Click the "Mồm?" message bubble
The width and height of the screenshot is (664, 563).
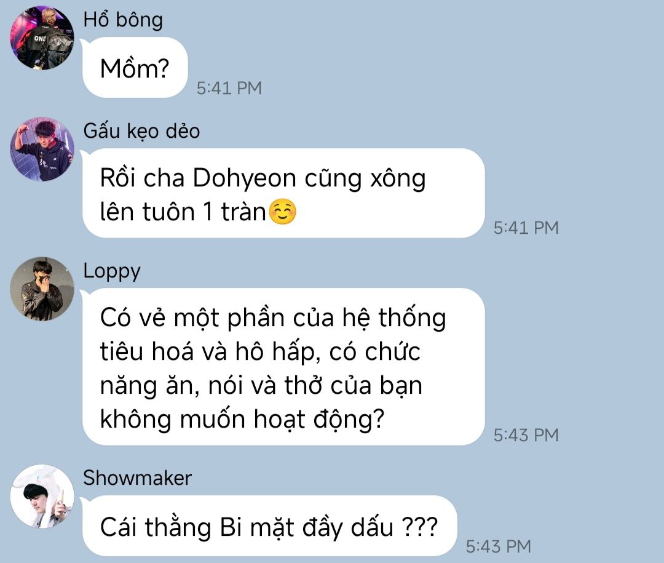tap(135, 68)
